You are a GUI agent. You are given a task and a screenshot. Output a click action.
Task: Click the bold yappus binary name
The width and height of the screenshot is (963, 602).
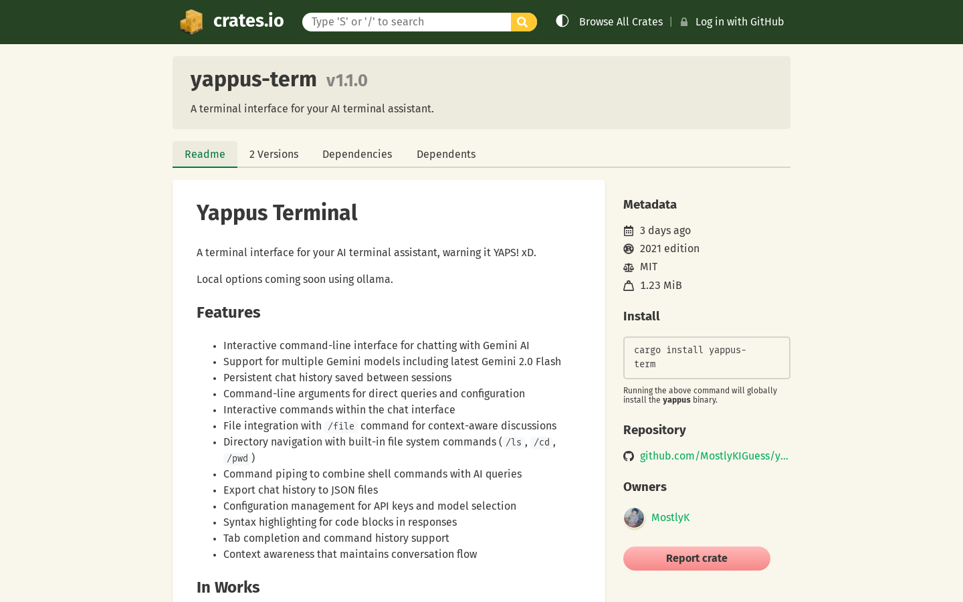pos(677,400)
